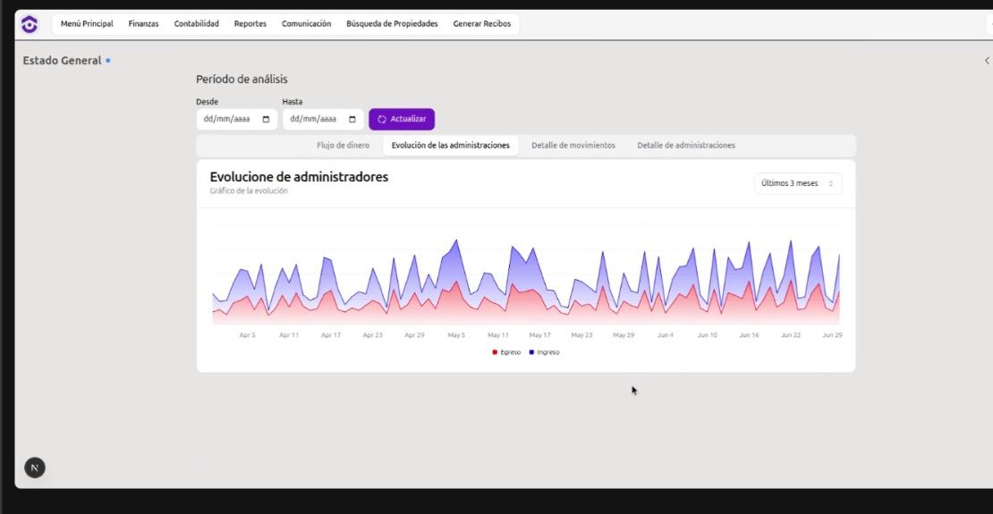Screen dimensions: 993x514
Task: Switch to Detalle de movimientos tab
Action: [x=573, y=145]
